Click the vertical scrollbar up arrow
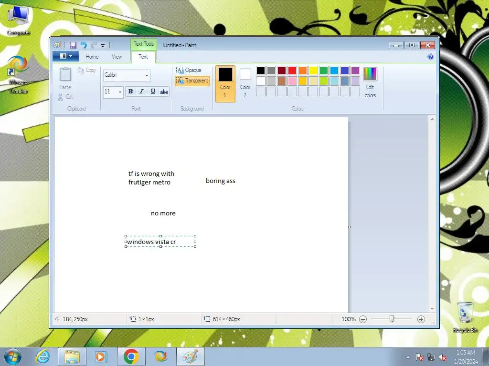 (432, 119)
